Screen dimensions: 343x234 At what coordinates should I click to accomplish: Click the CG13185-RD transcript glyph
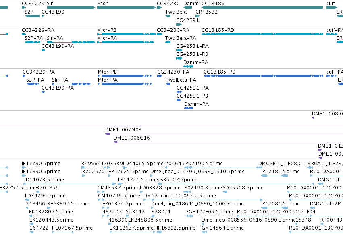click(262, 34)
